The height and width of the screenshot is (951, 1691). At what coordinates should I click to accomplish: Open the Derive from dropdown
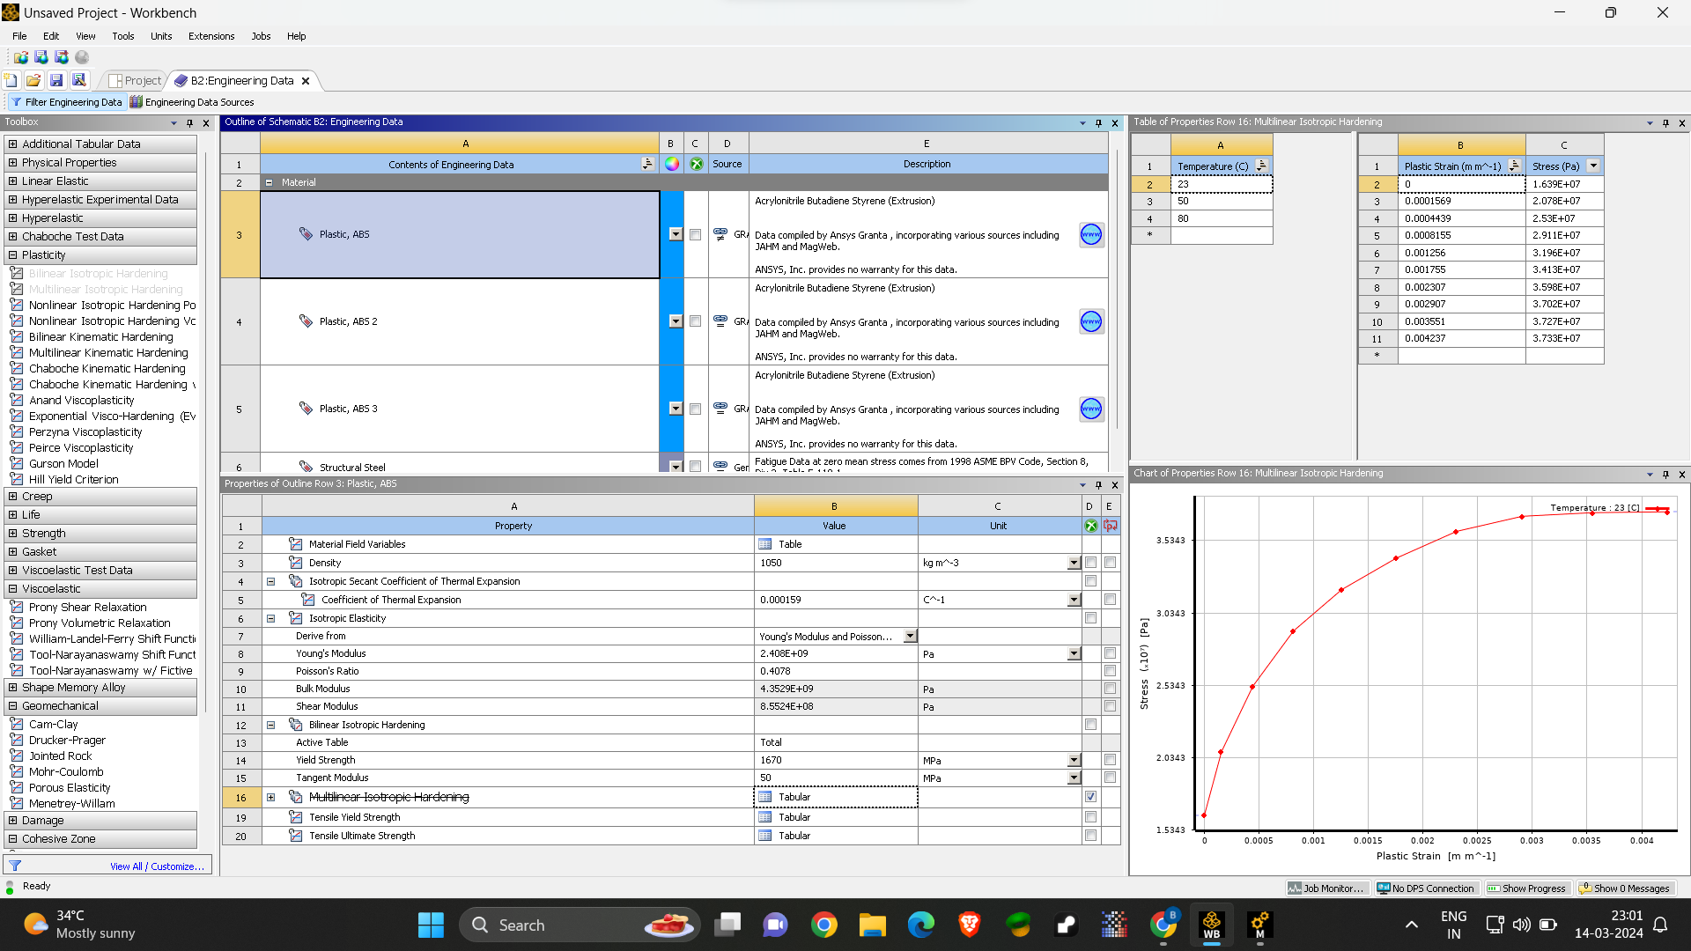pos(910,636)
